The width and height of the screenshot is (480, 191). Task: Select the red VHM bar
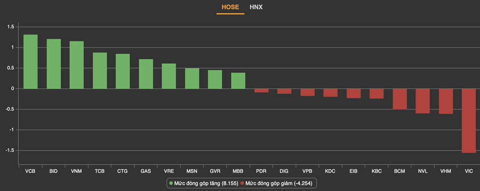[x=446, y=101]
